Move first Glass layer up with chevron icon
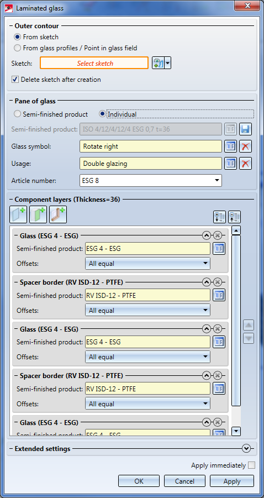 coord(207,235)
